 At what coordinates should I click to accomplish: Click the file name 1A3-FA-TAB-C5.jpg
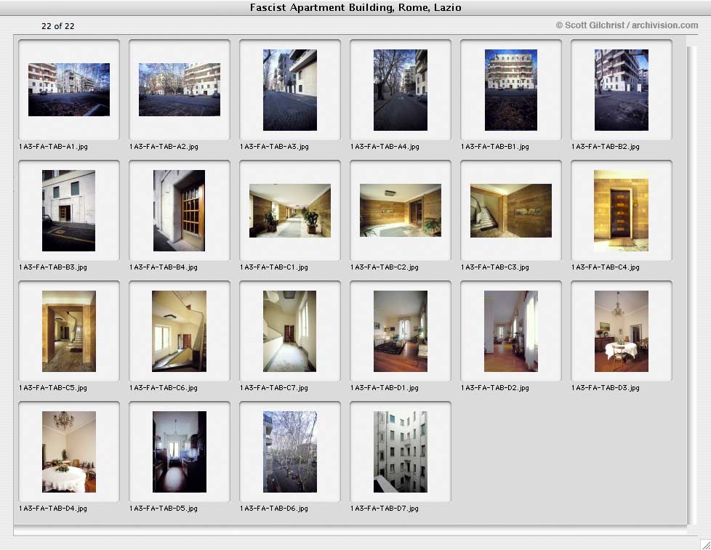coord(53,388)
